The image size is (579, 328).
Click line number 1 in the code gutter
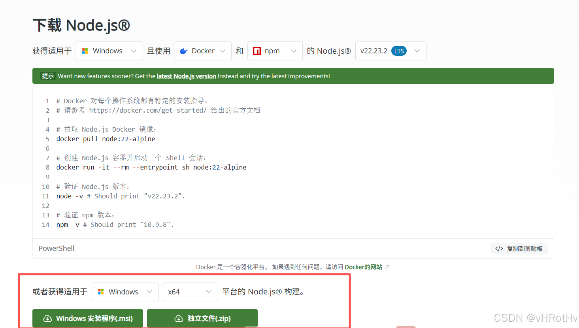point(47,101)
